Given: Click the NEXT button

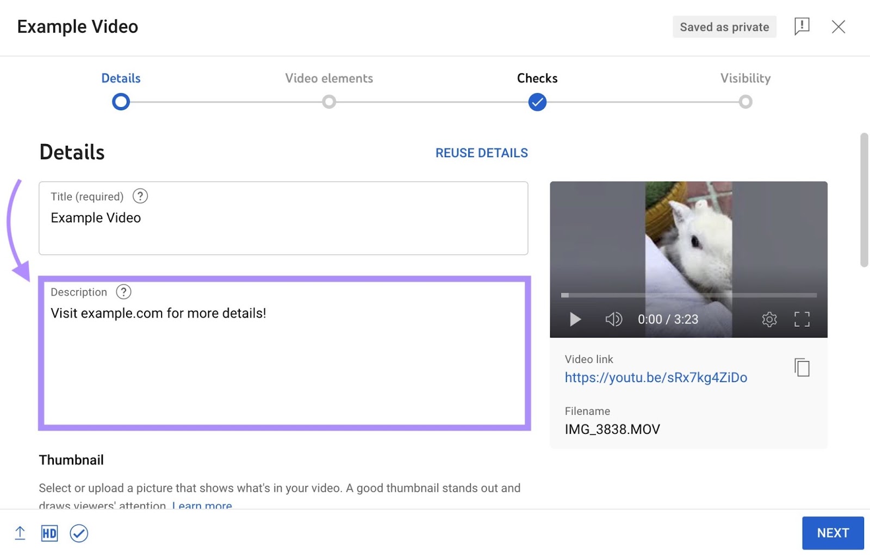Looking at the screenshot, I should coord(832,533).
